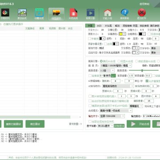Open the AI转场特效 dropdown

coord(118,86)
